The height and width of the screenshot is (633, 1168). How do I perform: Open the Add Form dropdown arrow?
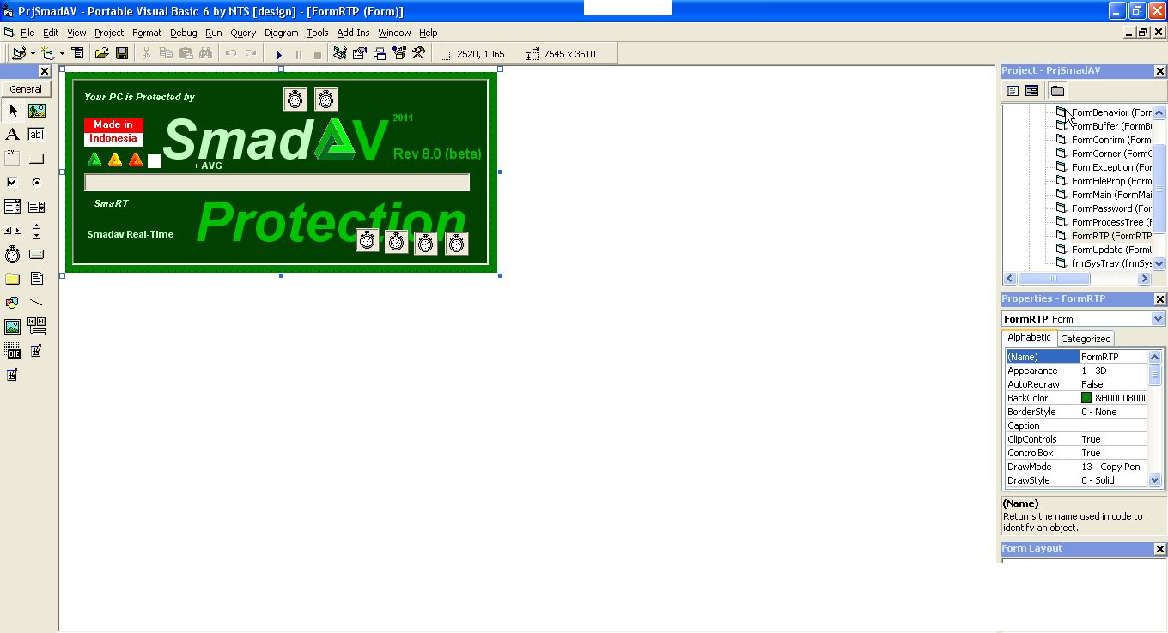click(x=61, y=53)
